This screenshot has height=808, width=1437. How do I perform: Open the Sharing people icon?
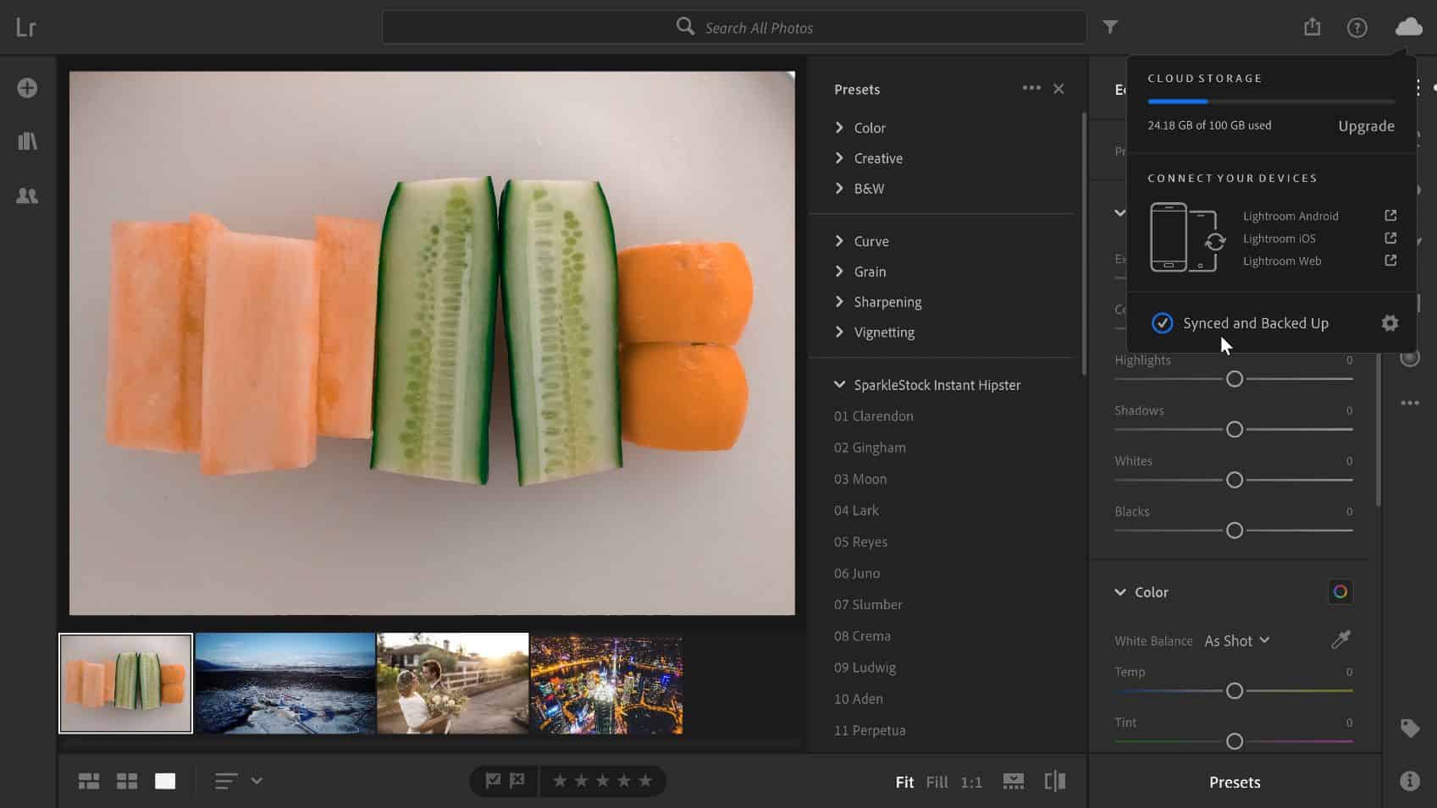tap(27, 195)
